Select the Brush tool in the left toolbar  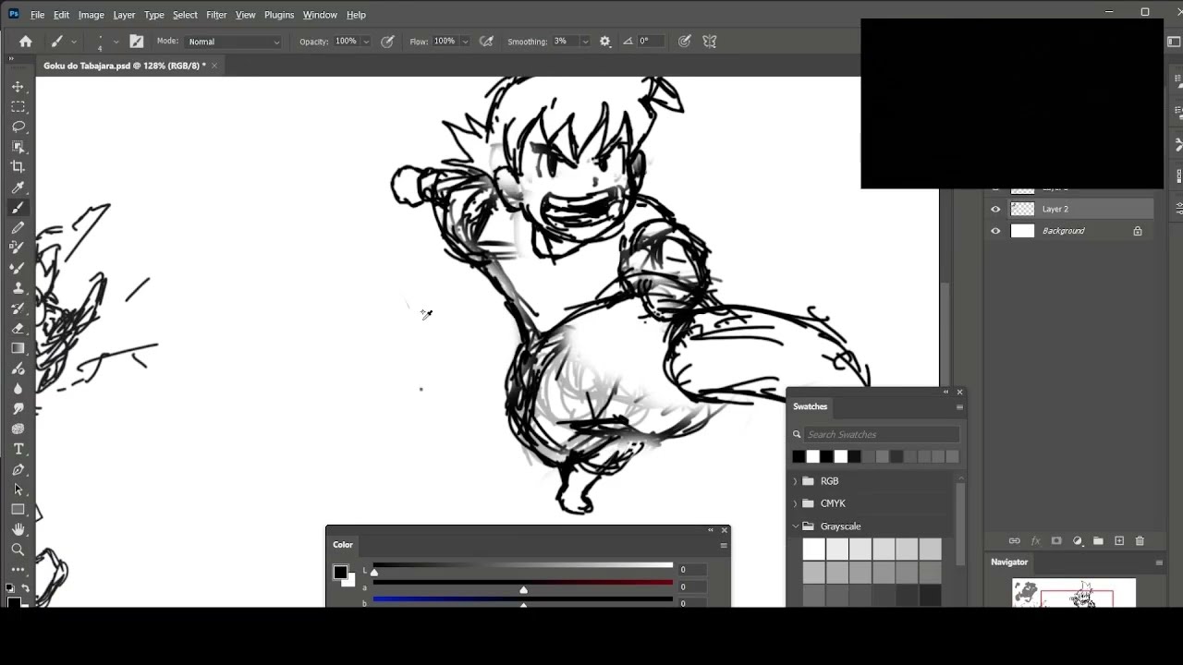coord(18,208)
